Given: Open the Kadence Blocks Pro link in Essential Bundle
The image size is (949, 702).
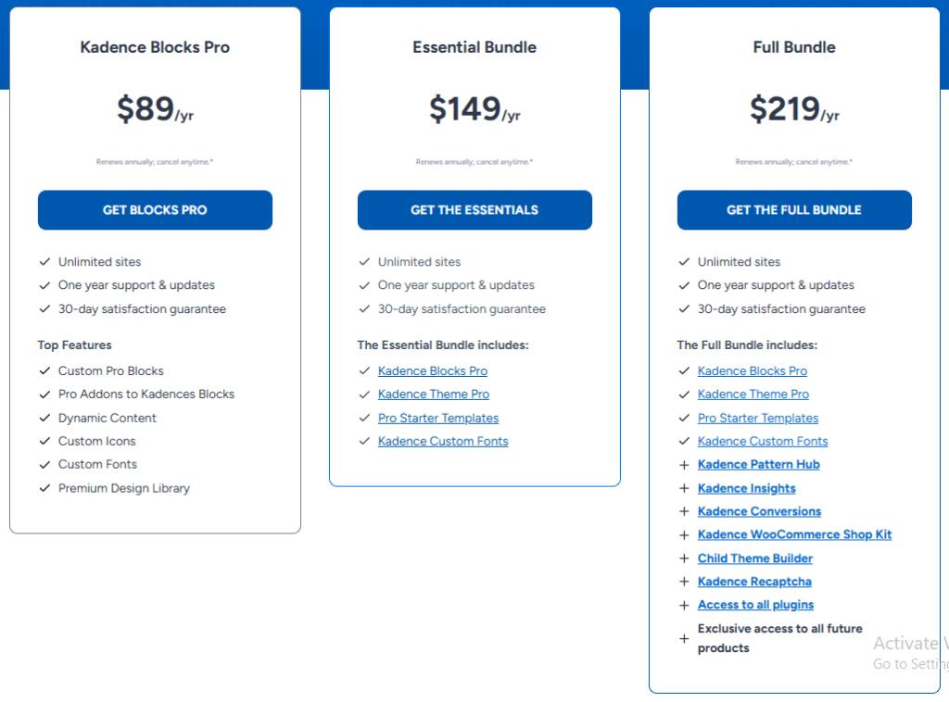Looking at the screenshot, I should [x=433, y=370].
